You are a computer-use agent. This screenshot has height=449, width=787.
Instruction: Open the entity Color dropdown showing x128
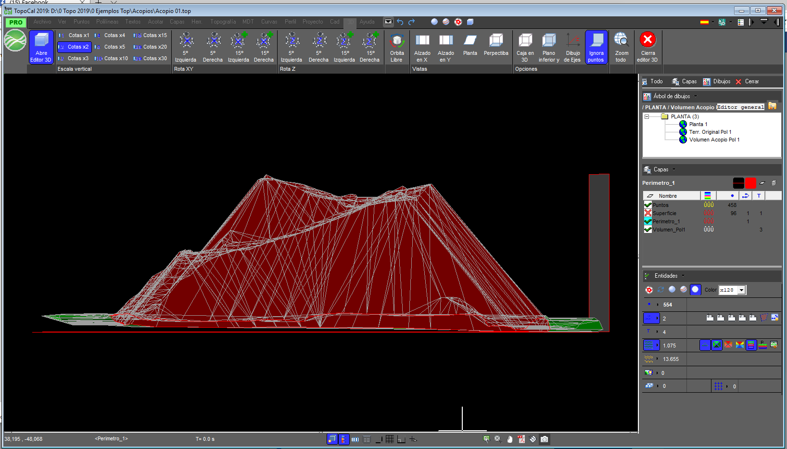(x=742, y=290)
